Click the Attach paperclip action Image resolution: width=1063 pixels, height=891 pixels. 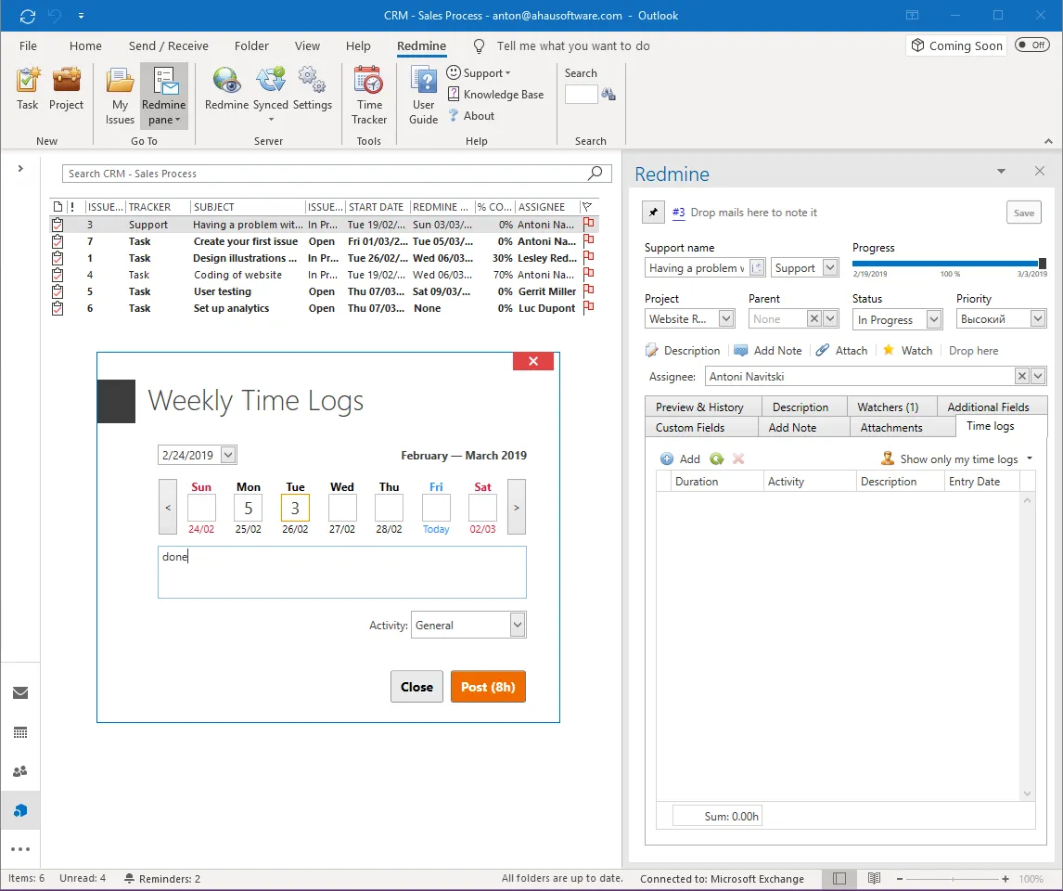(841, 351)
